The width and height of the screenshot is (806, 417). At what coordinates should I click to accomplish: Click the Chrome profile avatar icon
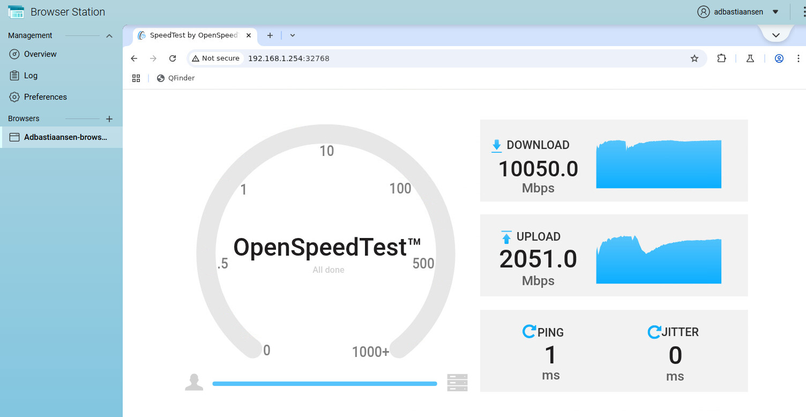point(779,58)
